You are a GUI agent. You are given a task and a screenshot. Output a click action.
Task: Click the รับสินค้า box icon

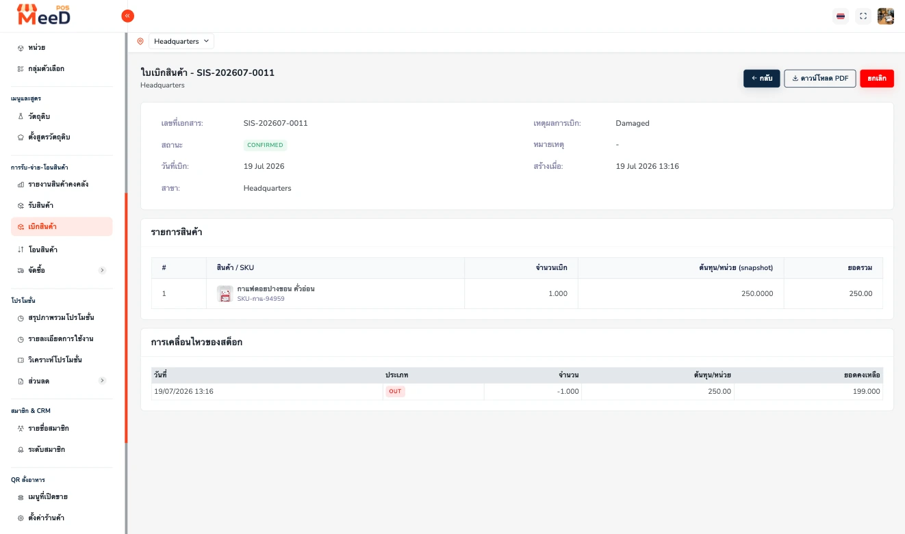coord(21,205)
